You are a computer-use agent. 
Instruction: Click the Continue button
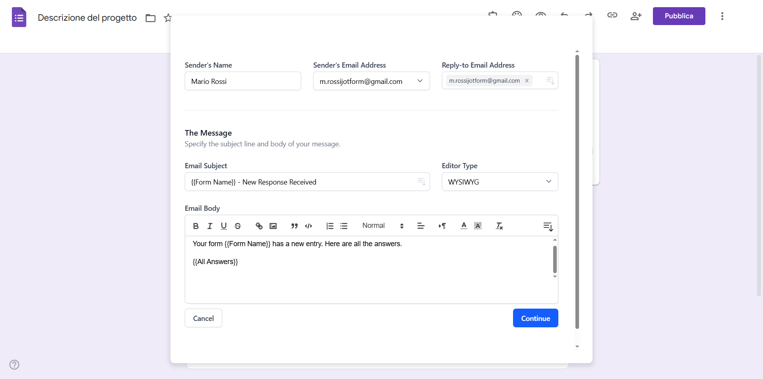[535, 318]
